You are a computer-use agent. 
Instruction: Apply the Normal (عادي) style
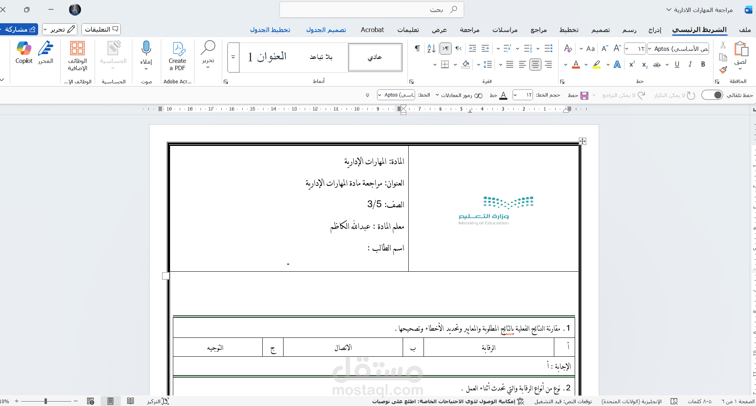click(375, 57)
